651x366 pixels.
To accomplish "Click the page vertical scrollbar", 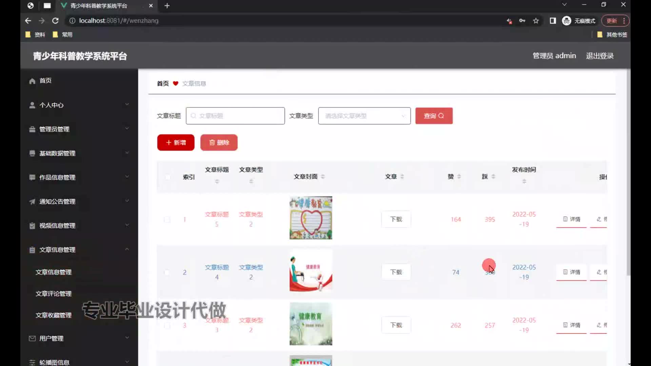I will pos(628,169).
